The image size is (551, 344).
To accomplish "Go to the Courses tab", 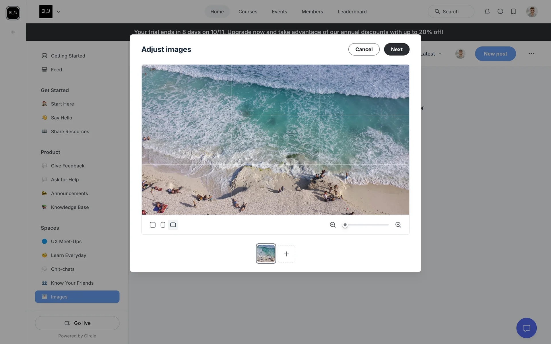I will [x=248, y=11].
